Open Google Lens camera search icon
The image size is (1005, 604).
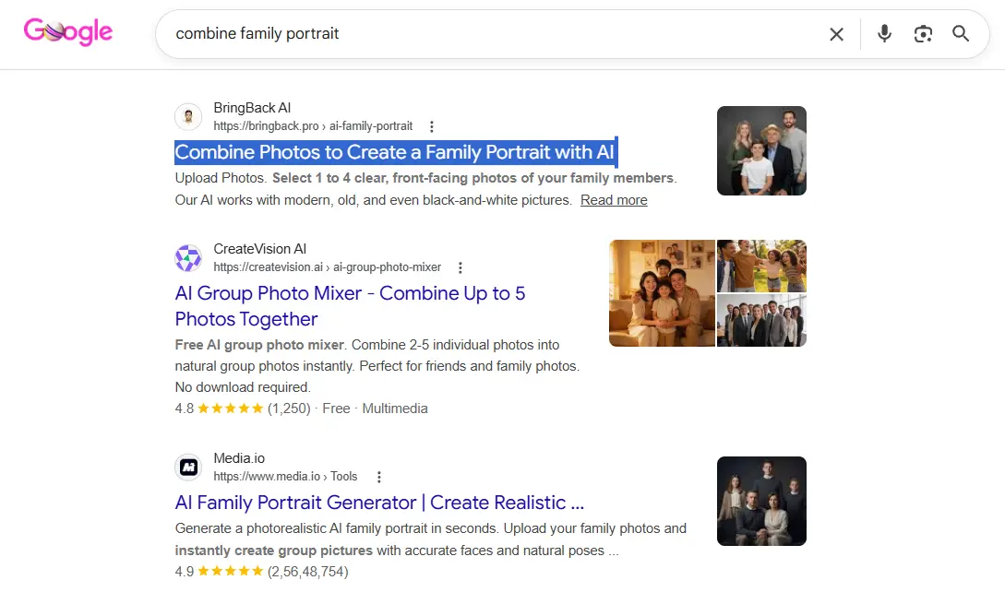(x=923, y=33)
